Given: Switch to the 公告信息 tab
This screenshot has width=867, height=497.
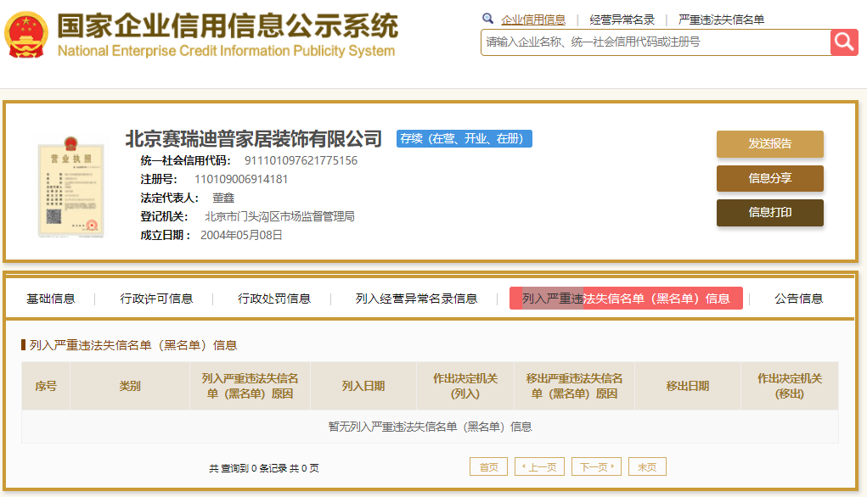Looking at the screenshot, I should [798, 299].
